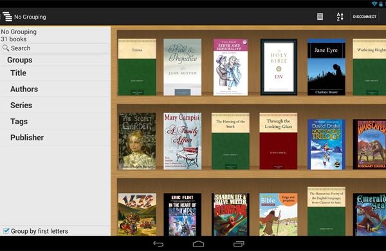Open Sense and Sensibility cover
The width and height of the screenshot is (386, 251).
click(230, 67)
